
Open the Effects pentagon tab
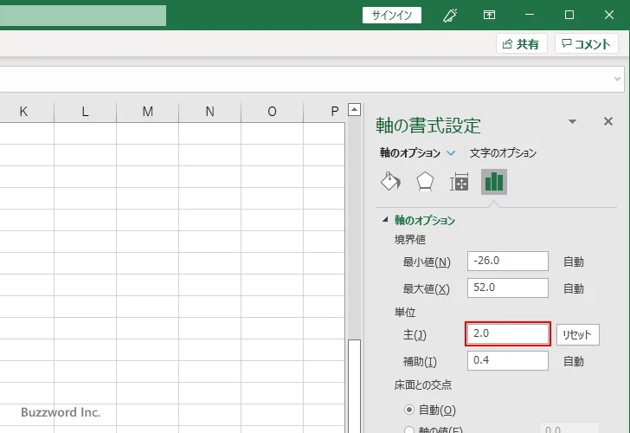pyautogui.click(x=425, y=182)
